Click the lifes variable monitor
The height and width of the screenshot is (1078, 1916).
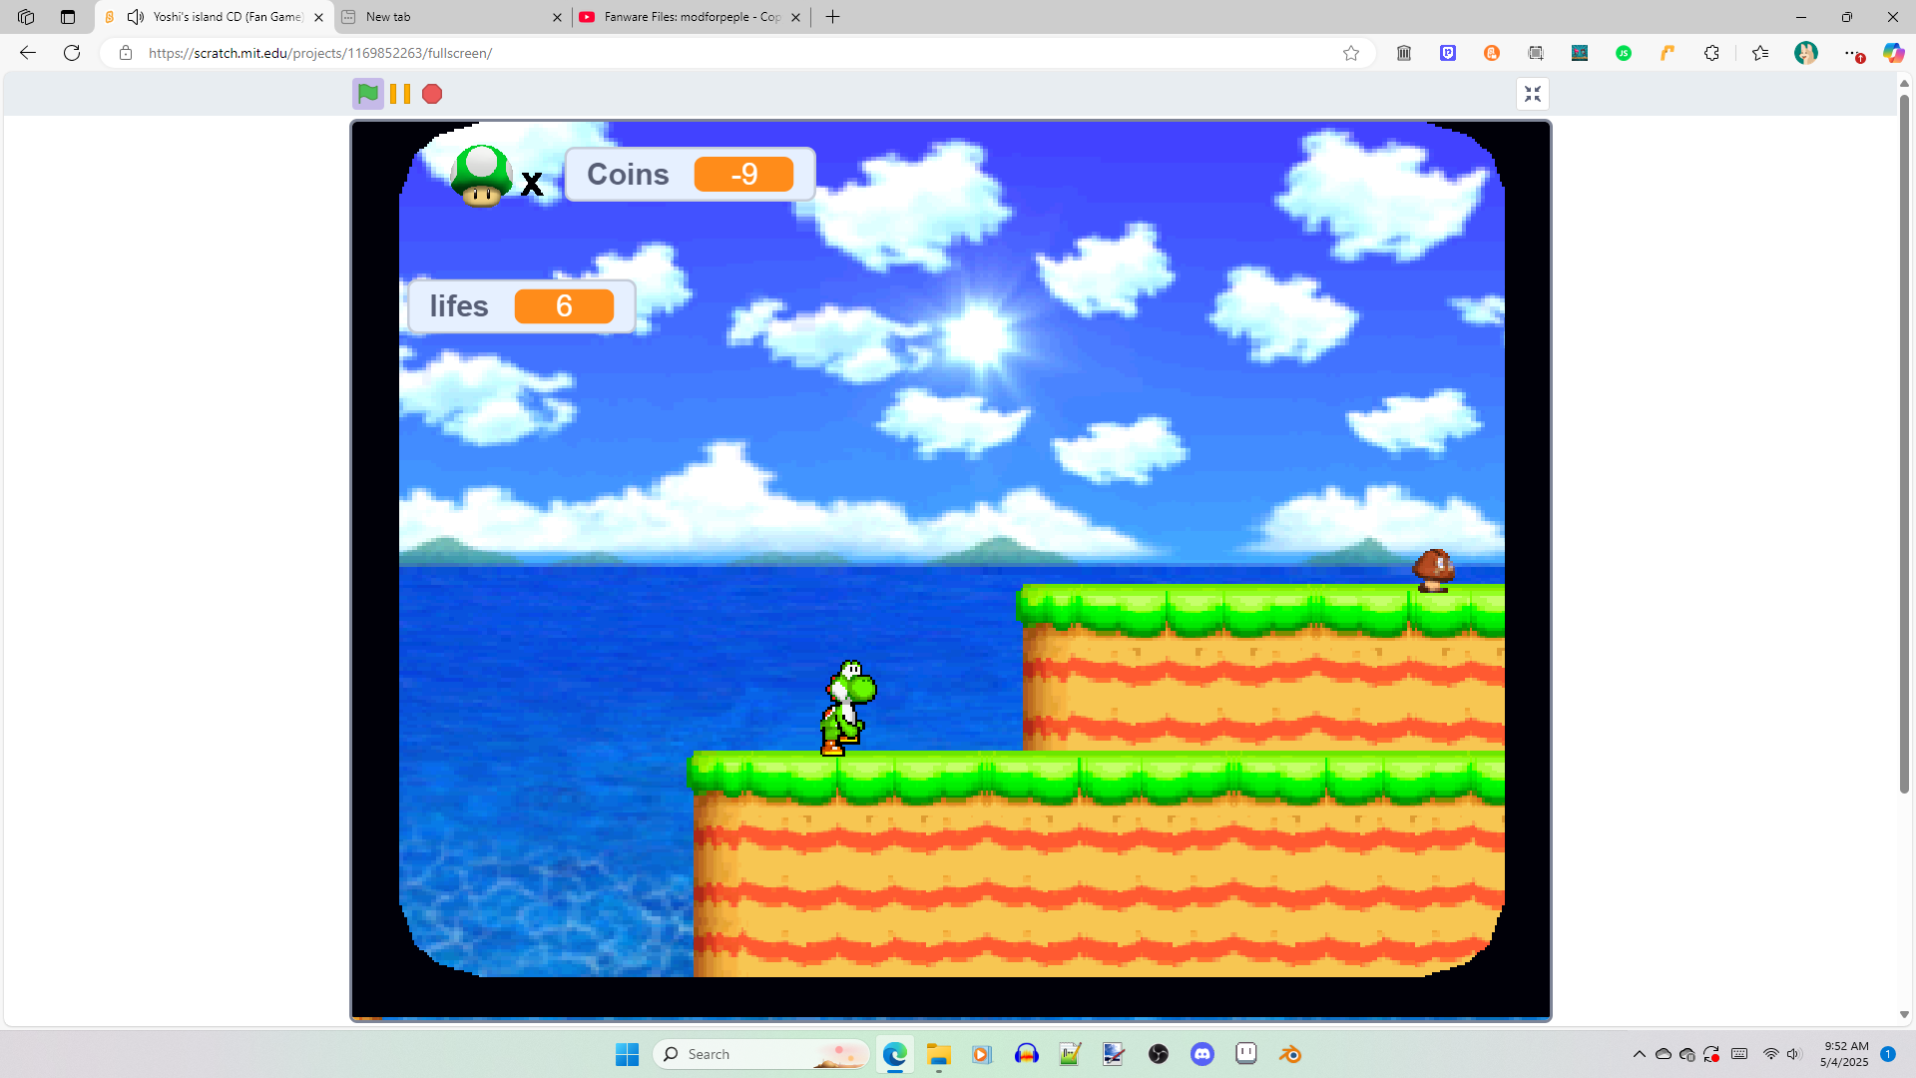click(522, 306)
